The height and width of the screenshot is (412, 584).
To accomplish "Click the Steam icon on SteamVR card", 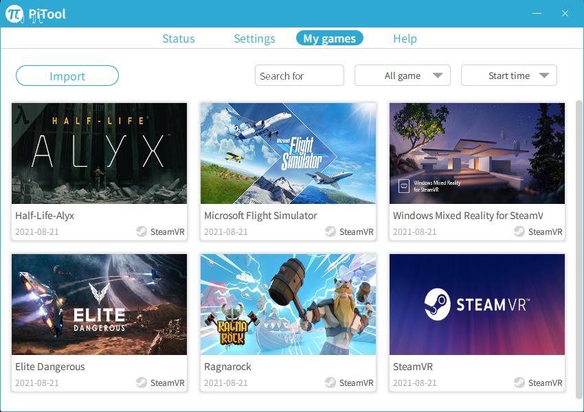I will 519,382.
